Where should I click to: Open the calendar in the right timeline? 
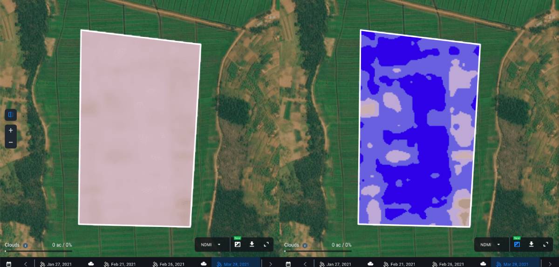(288, 264)
